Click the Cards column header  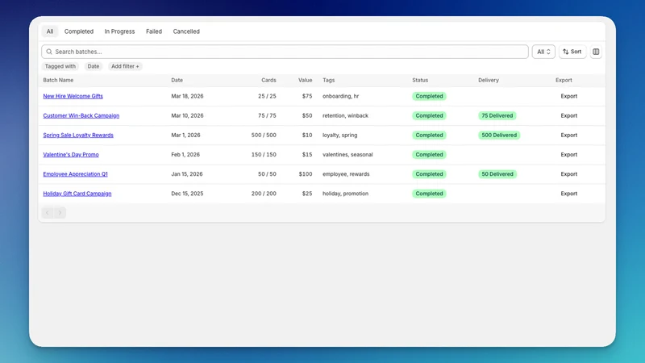[268, 80]
